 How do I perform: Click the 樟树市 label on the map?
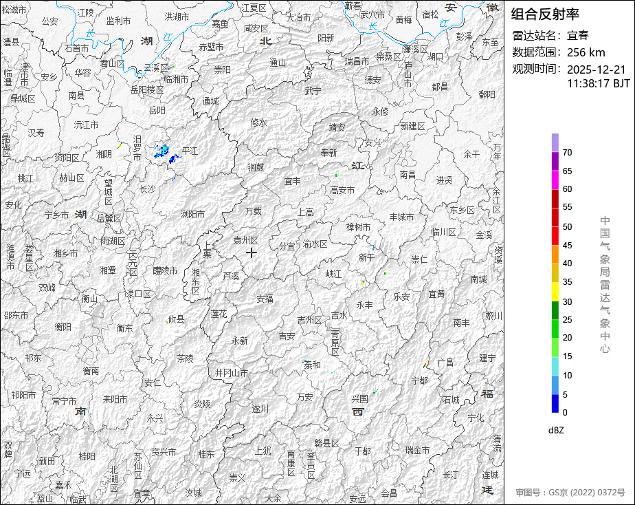tap(359, 227)
